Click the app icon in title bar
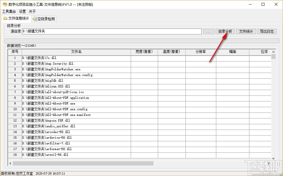The height and width of the screenshot is (176, 283). (5, 4)
